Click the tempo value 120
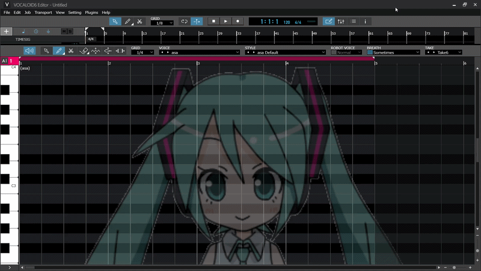 tap(287, 22)
